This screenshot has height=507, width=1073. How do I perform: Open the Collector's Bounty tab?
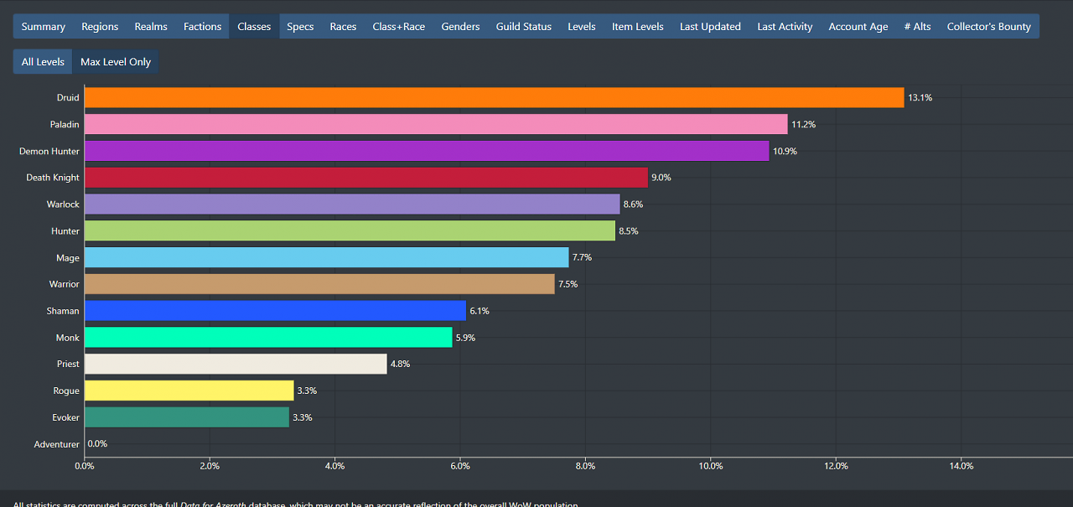pyautogui.click(x=989, y=26)
